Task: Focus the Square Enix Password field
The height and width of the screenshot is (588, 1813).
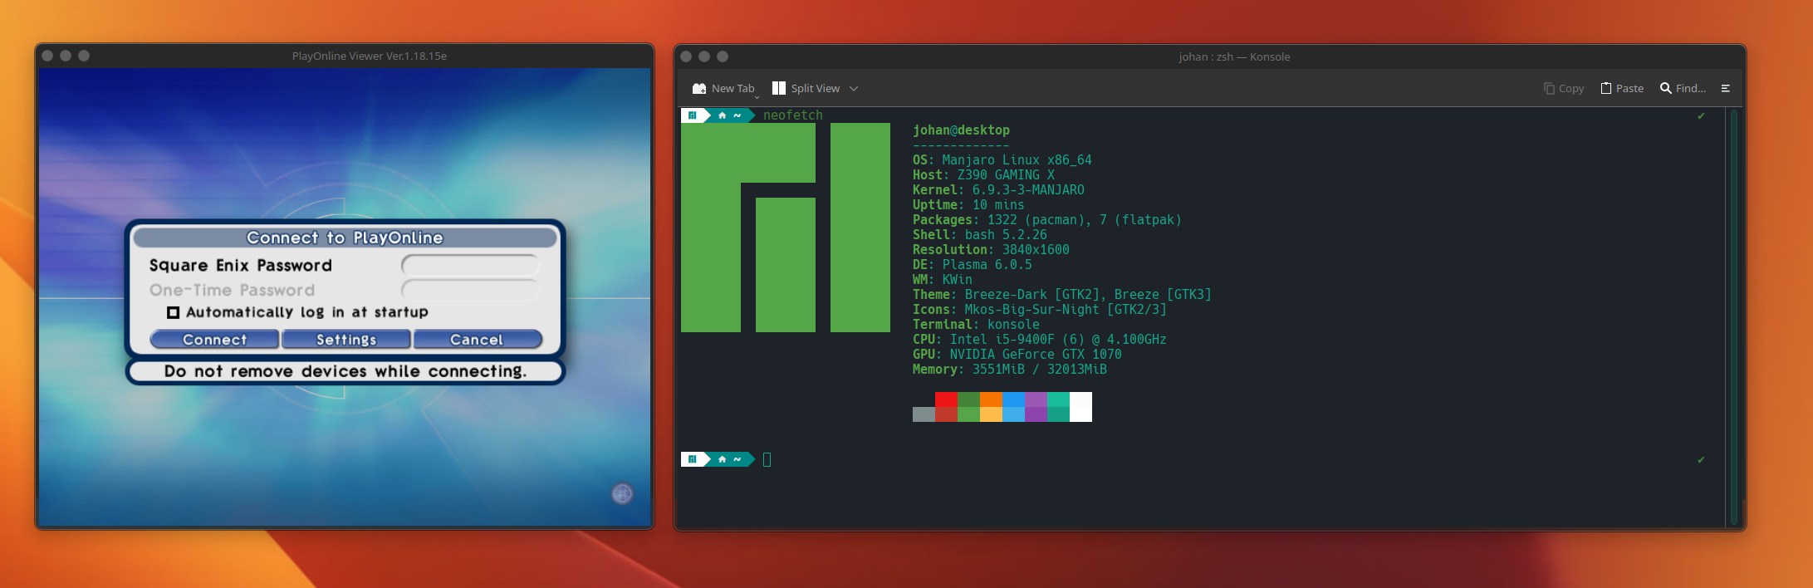Action: pyautogui.click(x=470, y=265)
